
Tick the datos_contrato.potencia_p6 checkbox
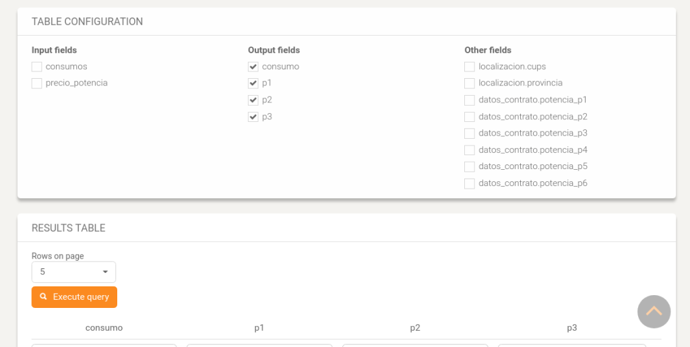pyautogui.click(x=470, y=183)
